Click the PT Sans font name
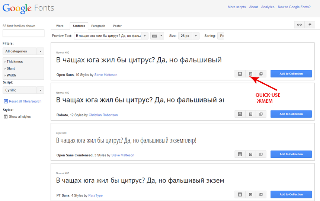Viewport: 320px width, 201px height. coord(63,195)
